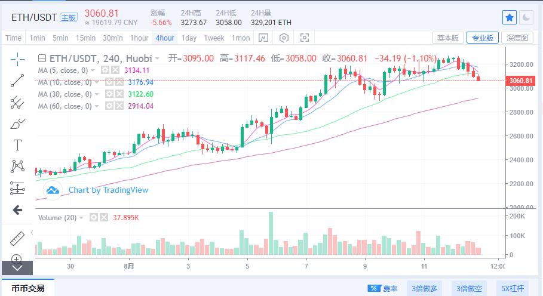Image resolution: width=543 pixels, height=296 pixels.
Task: Remove the MA 60 indicator
Action: [119, 106]
